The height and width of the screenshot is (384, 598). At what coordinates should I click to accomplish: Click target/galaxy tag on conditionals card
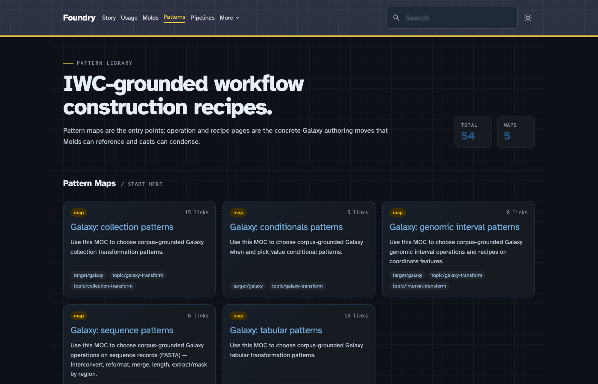coord(248,286)
